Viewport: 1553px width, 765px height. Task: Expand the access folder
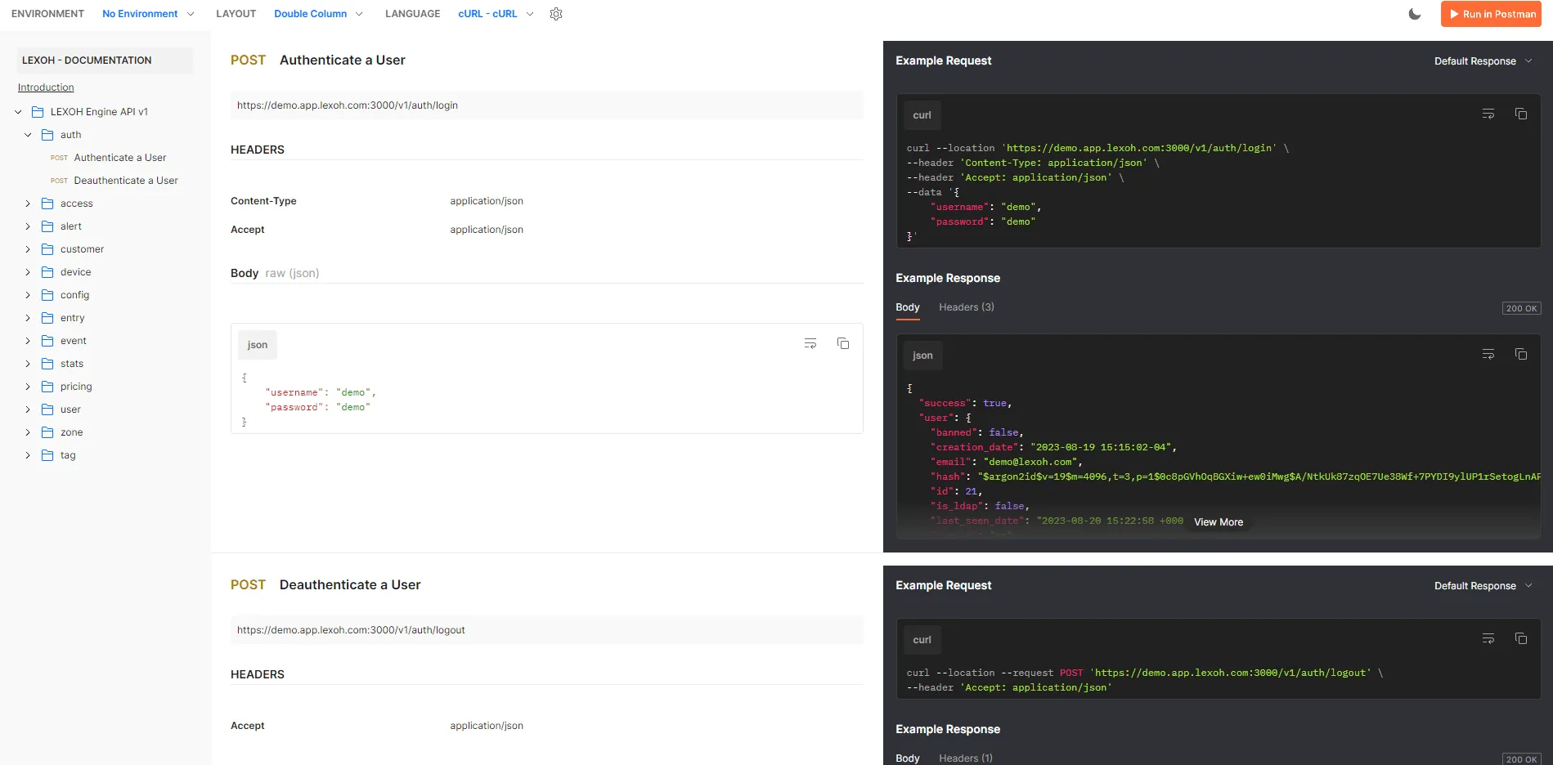(x=28, y=204)
